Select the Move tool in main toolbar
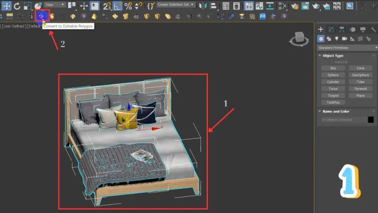Viewport: 378px width, 213px height. [x=6, y=5]
